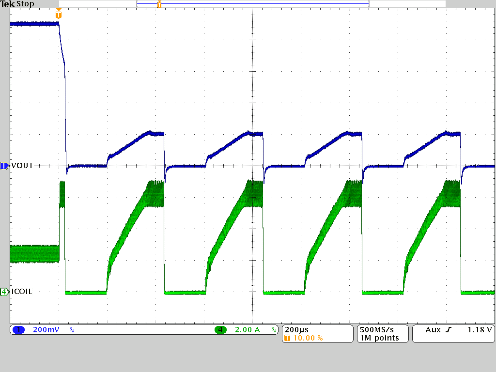Click the CH1 bandwidth limit Bw icon
The image size is (496, 372).
click(71, 330)
